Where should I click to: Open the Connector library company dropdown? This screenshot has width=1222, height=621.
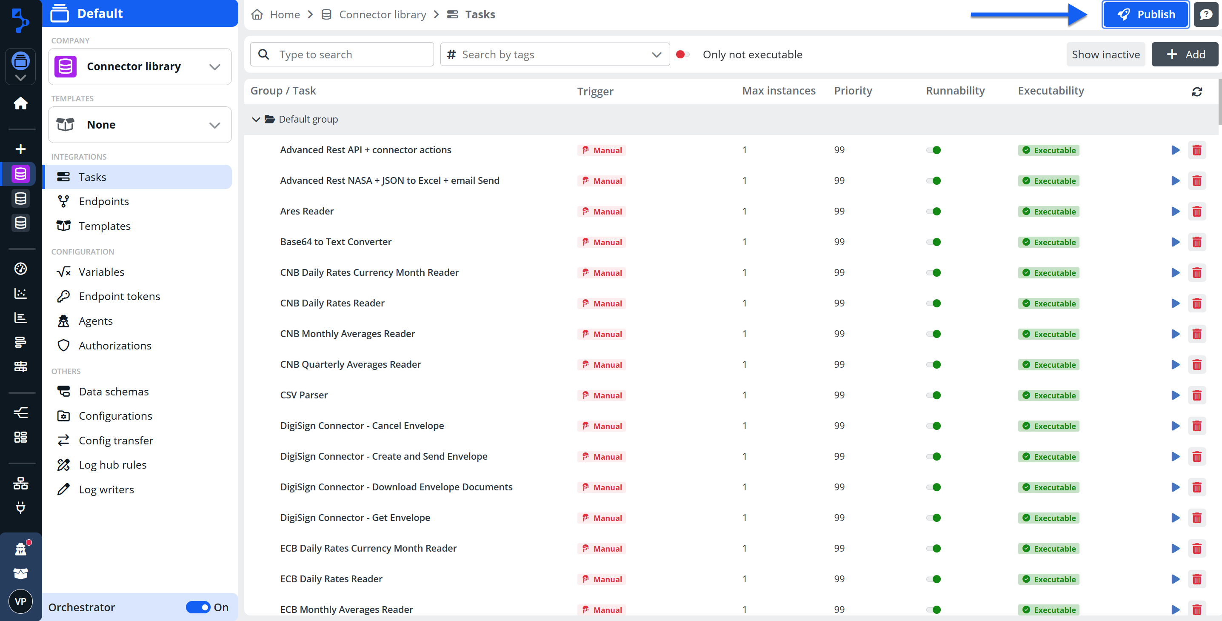[140, 66]
